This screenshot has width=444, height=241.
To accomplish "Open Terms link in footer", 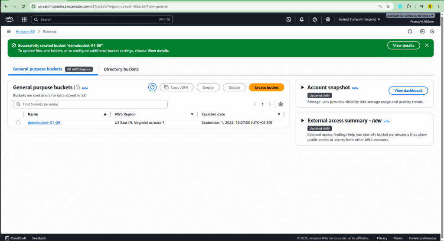I will tap(398, 238).
